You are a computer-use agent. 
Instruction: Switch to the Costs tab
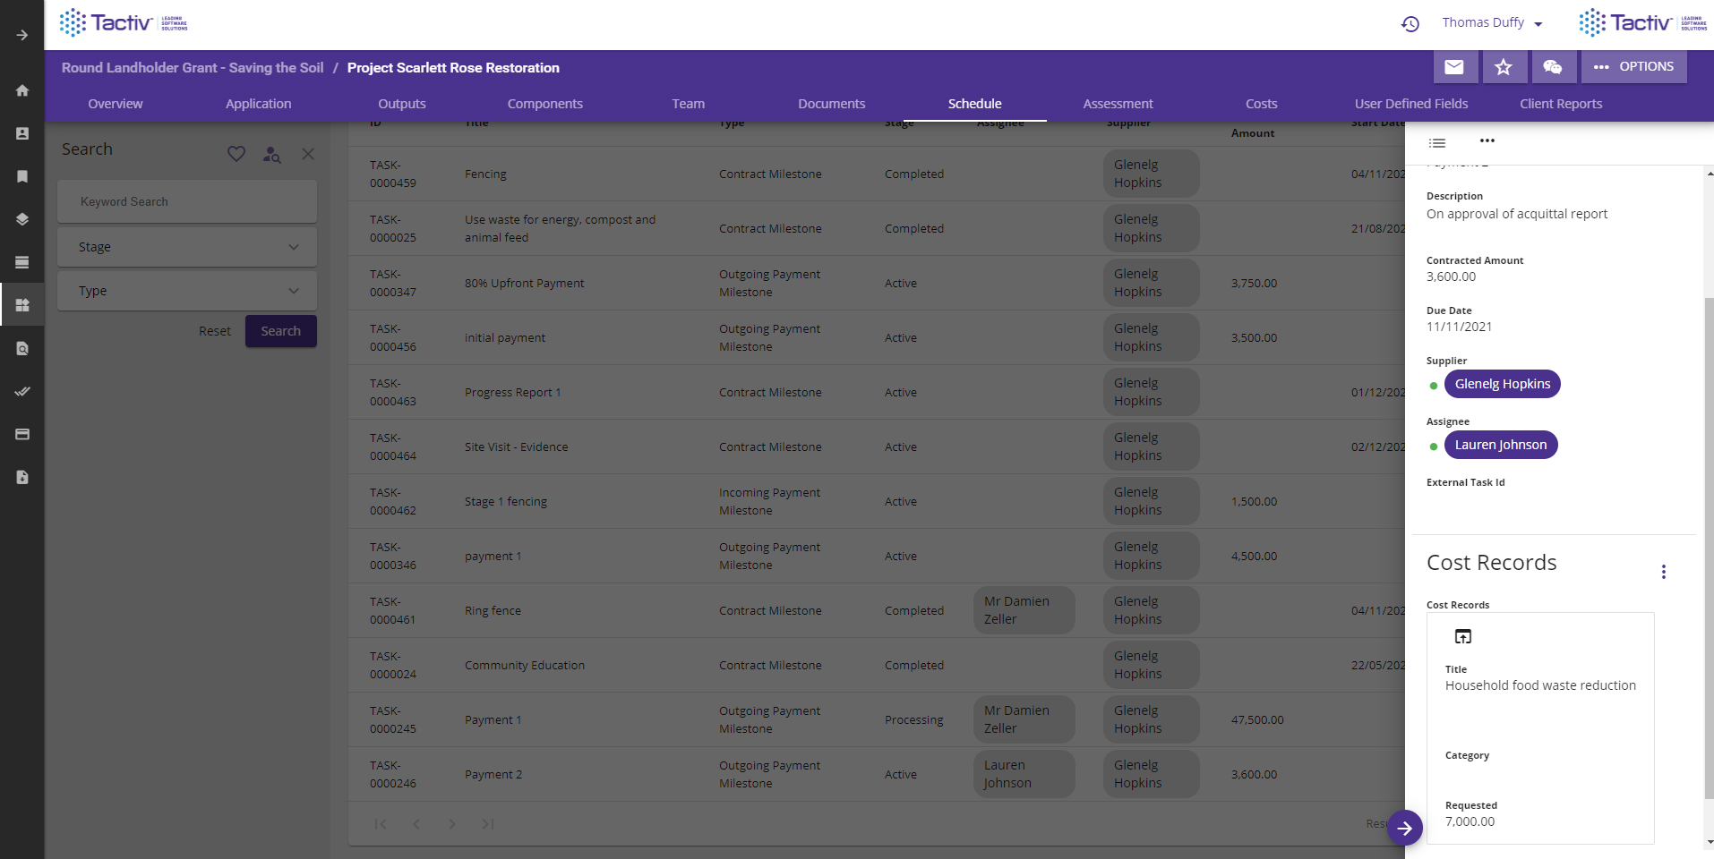(1261, 103)
